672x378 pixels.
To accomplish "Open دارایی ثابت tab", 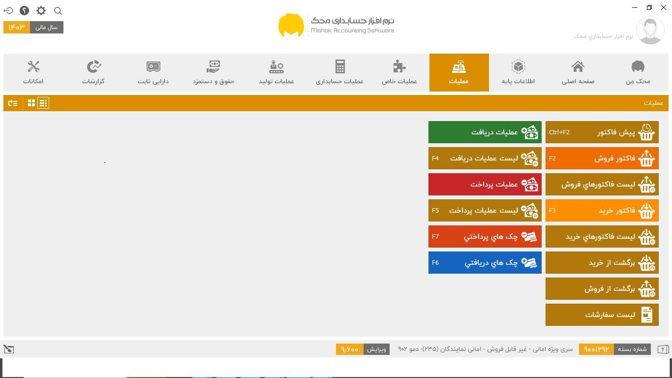I will [x=153, y=72].
